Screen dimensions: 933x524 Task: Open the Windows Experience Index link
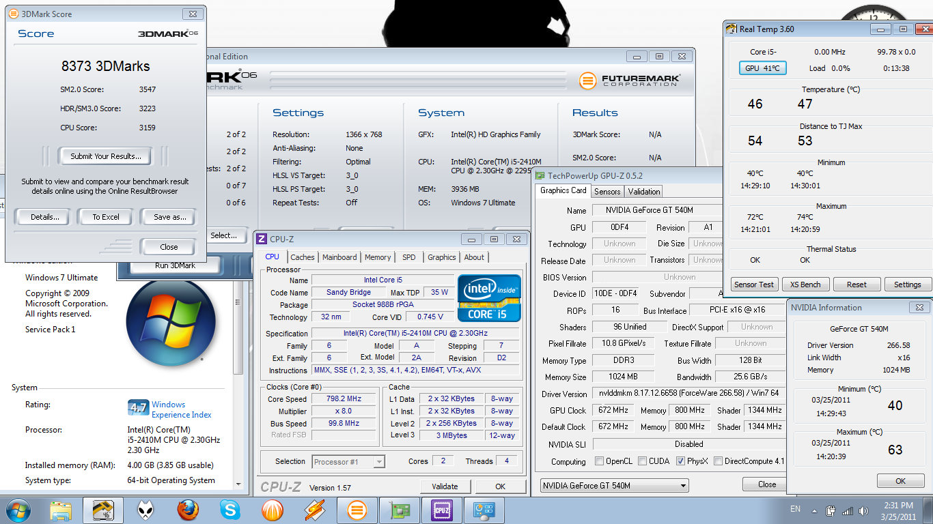tap(182, 409)
